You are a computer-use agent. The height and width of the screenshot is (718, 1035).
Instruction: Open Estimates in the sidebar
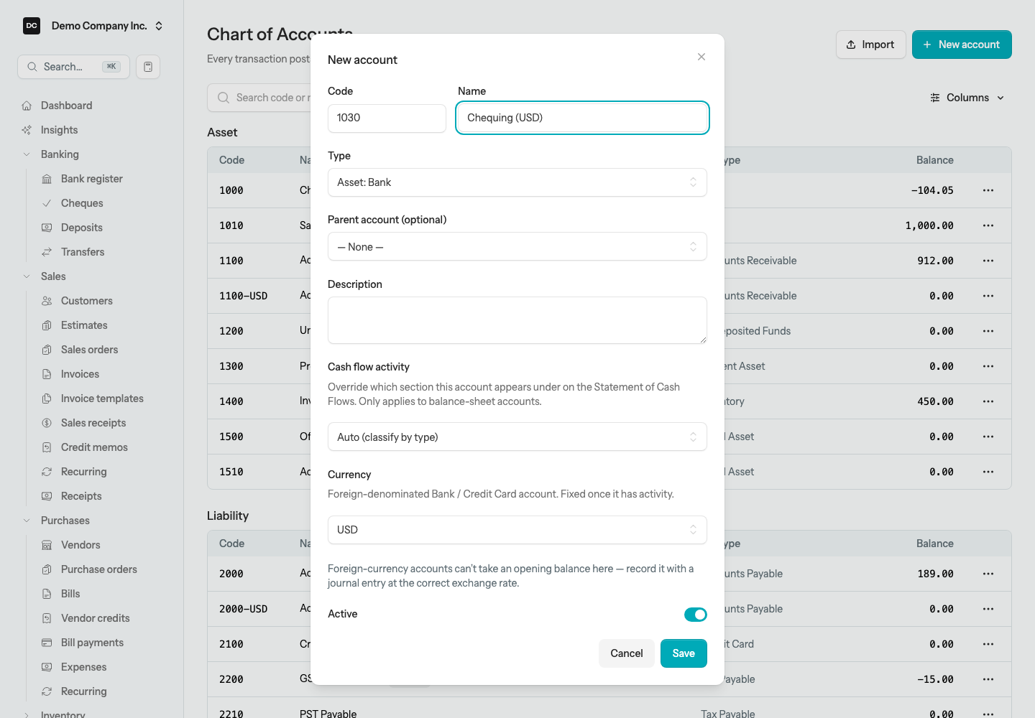[x=84, y=325]
